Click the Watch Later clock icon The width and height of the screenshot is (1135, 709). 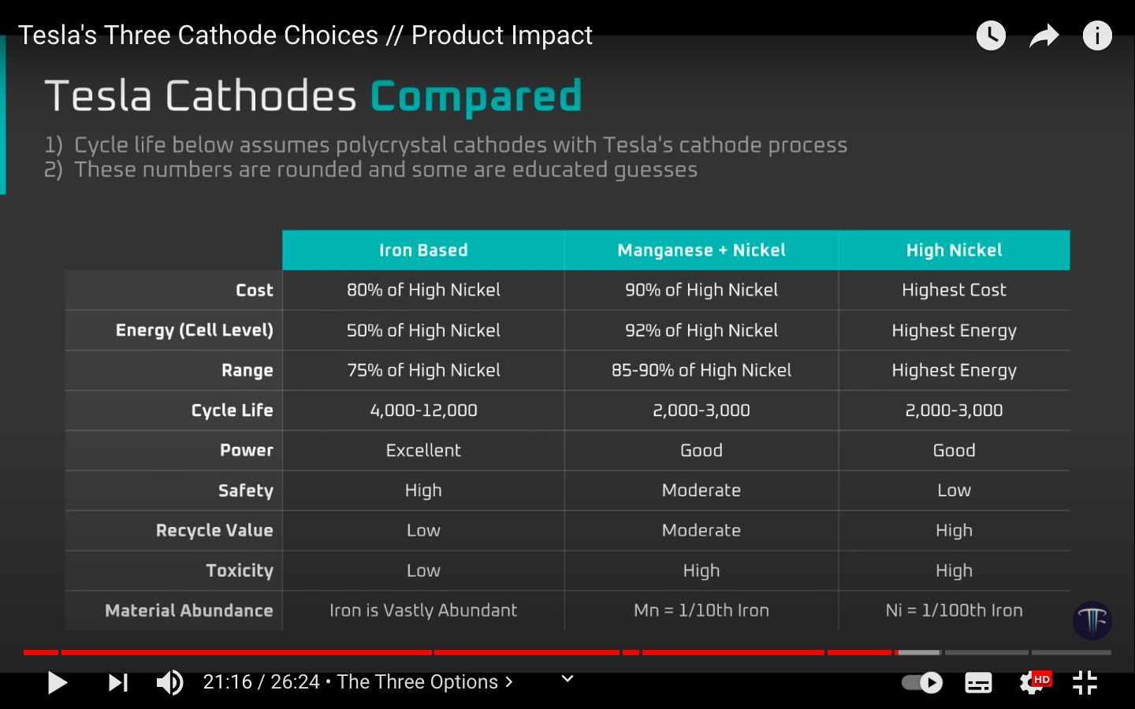click(x=991, y=35)
